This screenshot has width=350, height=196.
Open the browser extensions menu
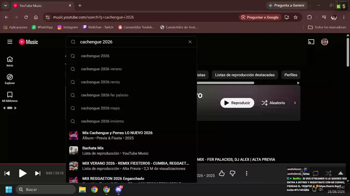tap(310, 17)
